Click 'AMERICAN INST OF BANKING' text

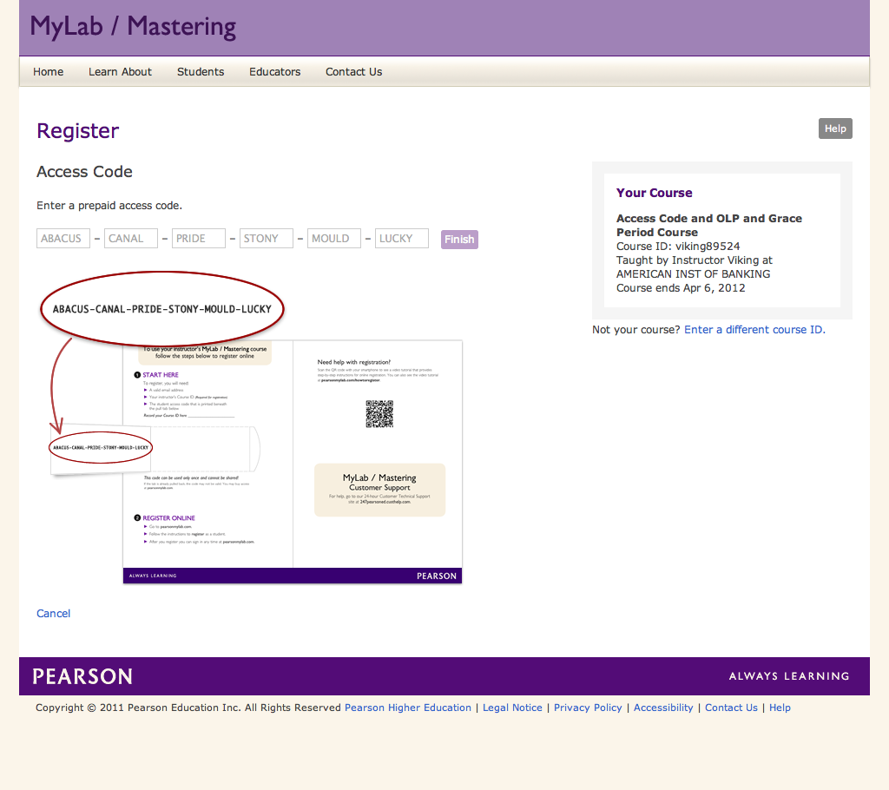coord(694,274)
